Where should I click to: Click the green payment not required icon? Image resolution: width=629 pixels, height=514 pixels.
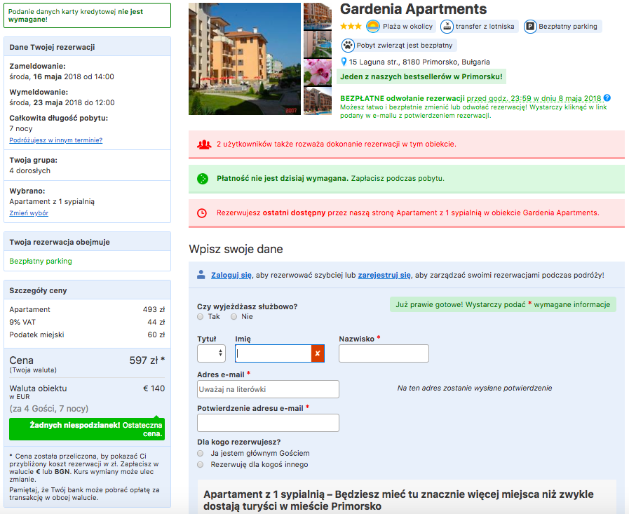click(203, 179)
